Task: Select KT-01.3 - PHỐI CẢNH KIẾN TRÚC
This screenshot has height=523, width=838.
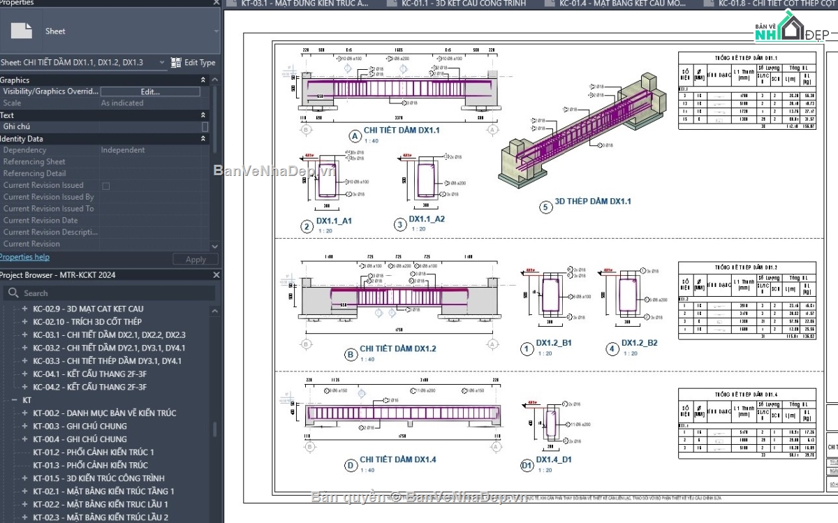Action: point(90,465)
